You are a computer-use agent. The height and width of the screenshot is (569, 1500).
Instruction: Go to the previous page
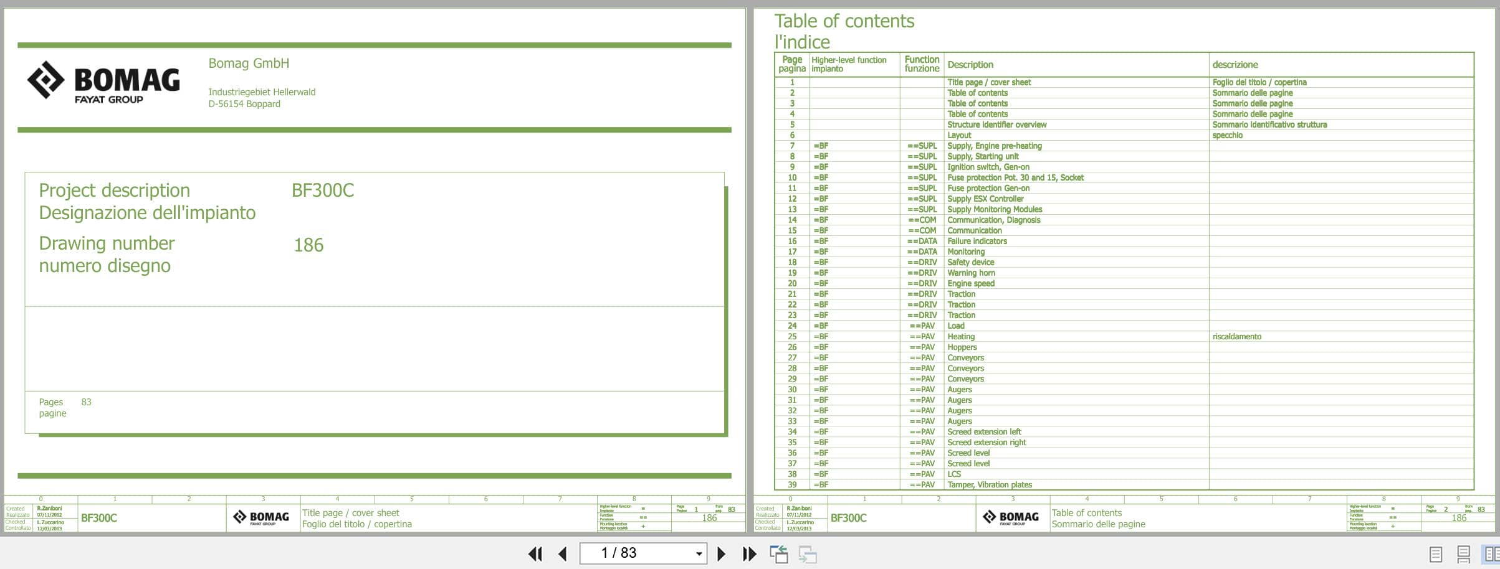(562, 553)
